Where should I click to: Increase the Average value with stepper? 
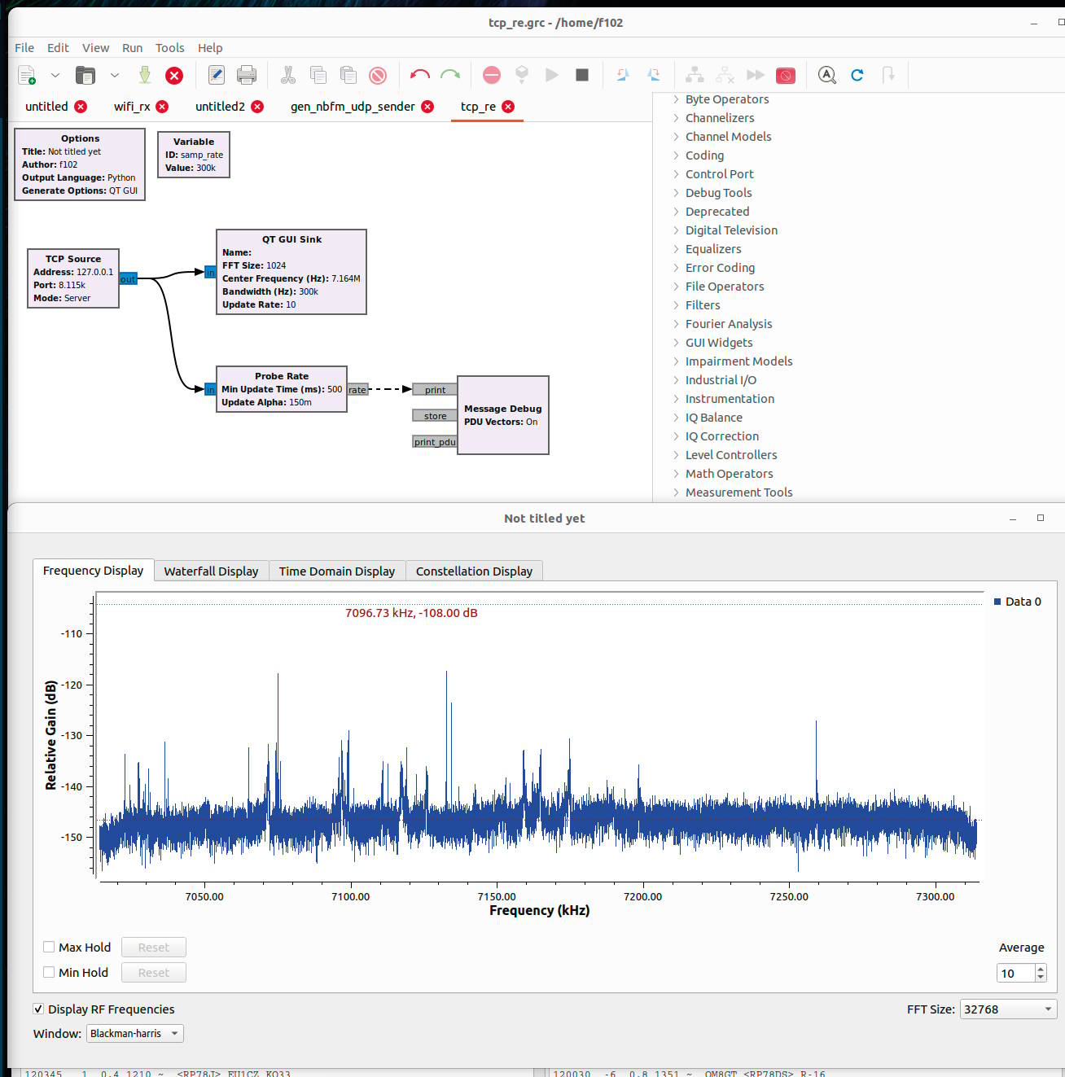[1040, 969]
